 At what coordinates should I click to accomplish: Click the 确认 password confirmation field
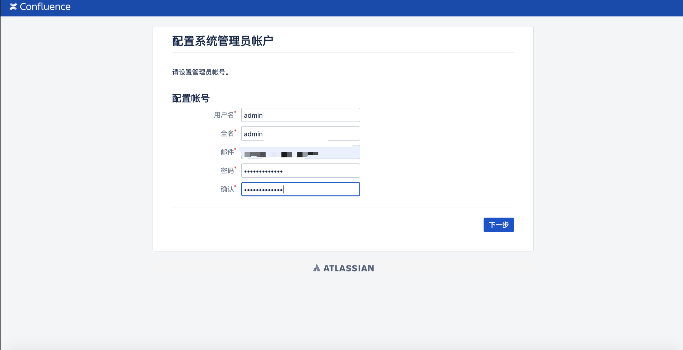pos(300,189)
